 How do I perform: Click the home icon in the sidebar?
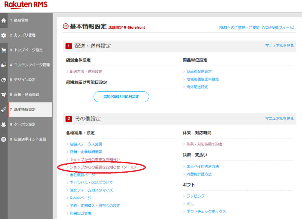click(x=4, y=20)
